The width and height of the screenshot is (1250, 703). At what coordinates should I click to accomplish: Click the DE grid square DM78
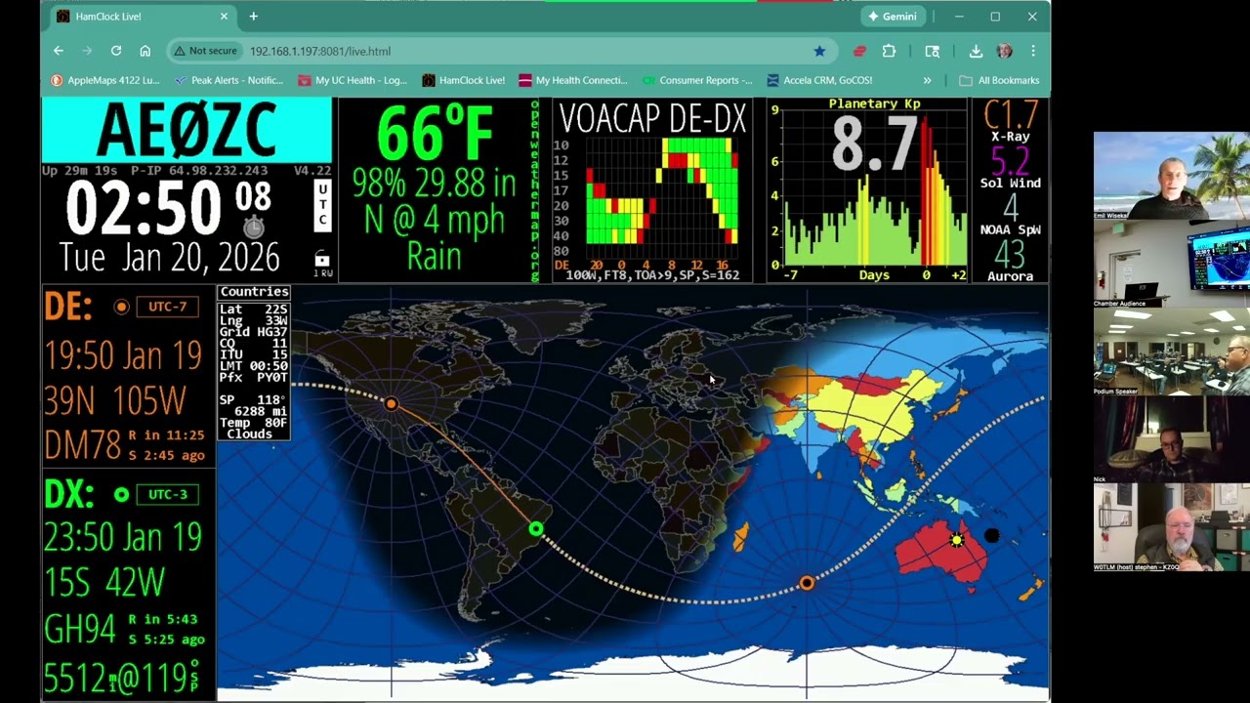(x=81, y=445)
